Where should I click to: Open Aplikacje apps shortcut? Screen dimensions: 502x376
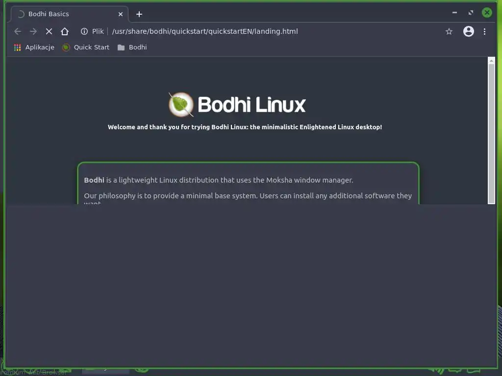(34, 47)
